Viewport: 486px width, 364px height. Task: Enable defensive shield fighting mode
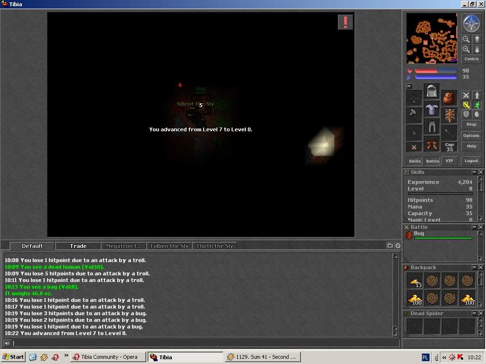(466, 115)
